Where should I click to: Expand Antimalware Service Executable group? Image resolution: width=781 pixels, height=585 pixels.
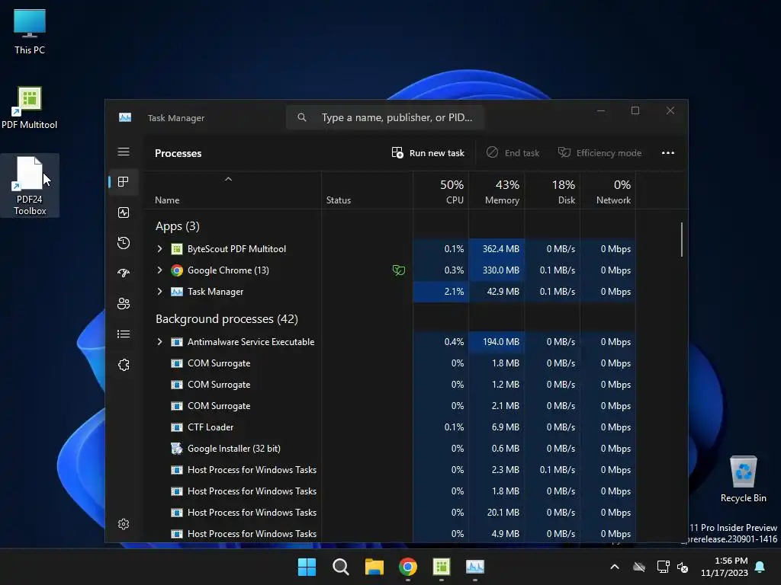tap(159, 342)
